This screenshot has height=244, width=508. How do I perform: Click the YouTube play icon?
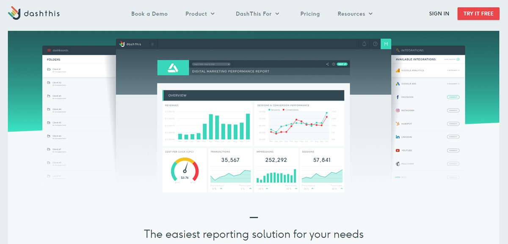398,150
